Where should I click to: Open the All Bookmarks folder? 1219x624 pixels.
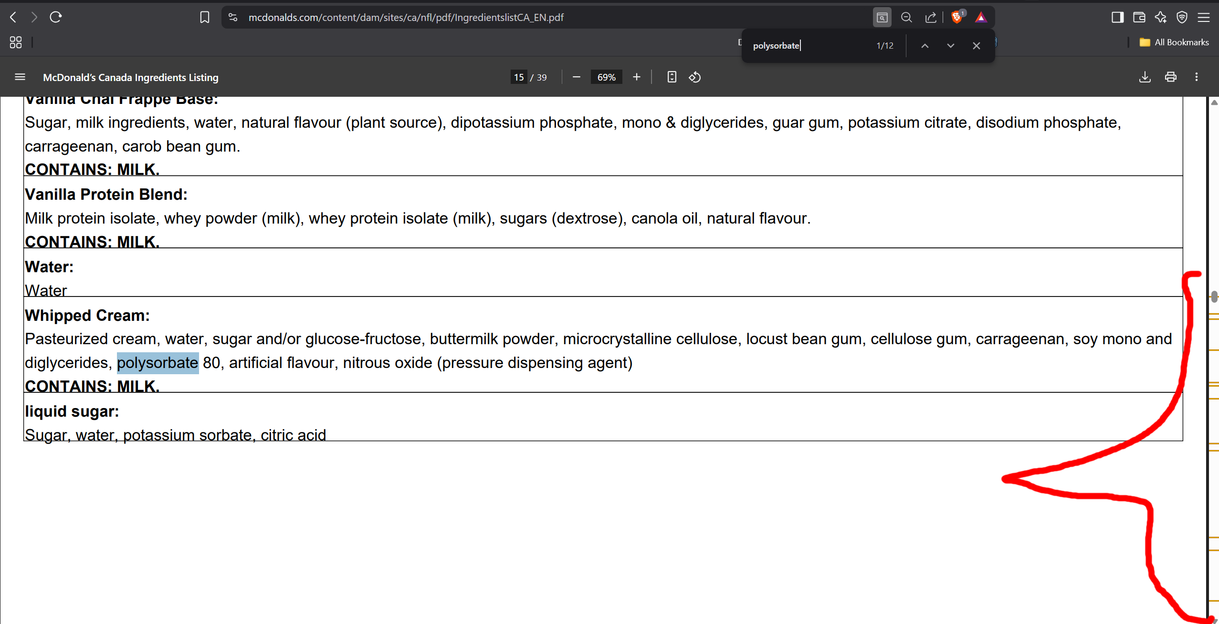1174,42
